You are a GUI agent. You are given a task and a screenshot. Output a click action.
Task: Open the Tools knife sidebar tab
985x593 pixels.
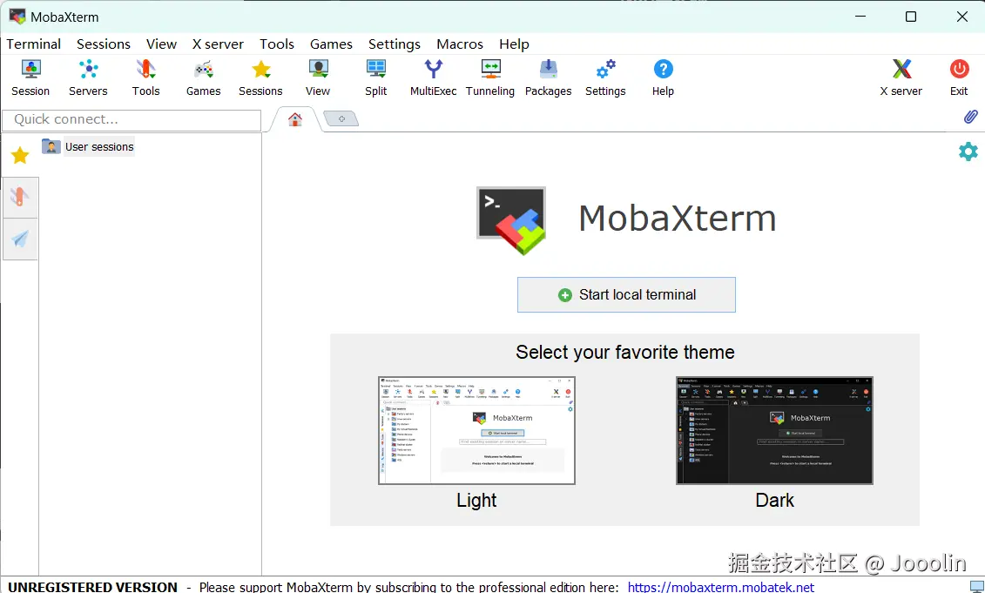[20, 198]
